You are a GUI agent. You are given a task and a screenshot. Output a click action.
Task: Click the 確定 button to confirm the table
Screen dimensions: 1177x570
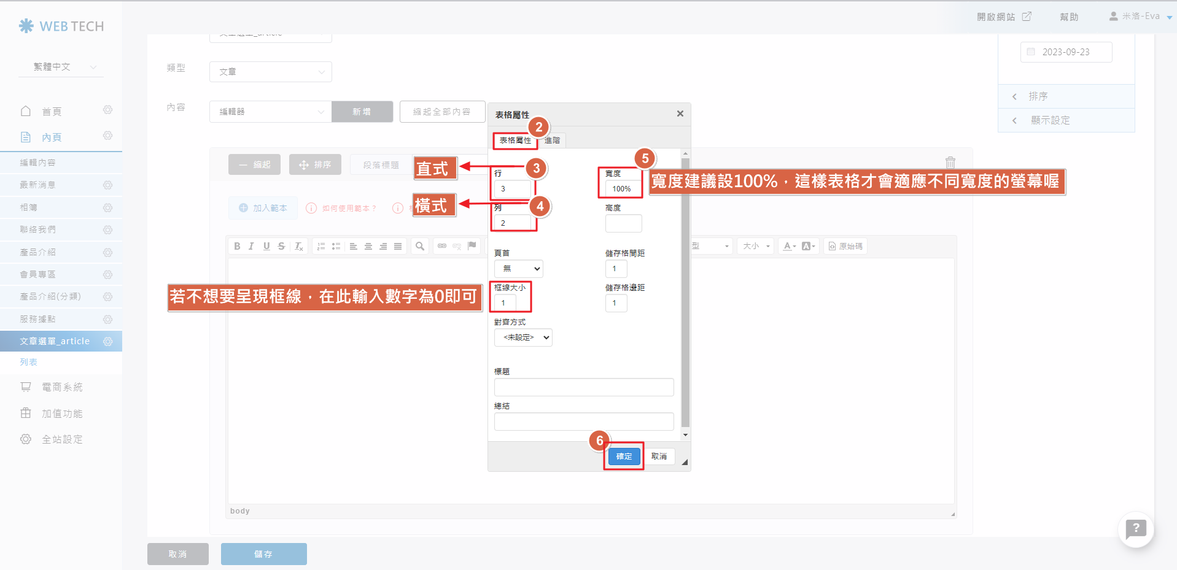(x=624, y=456)
